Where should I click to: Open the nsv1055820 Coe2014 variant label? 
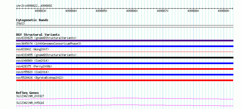[x=32, y=72]
